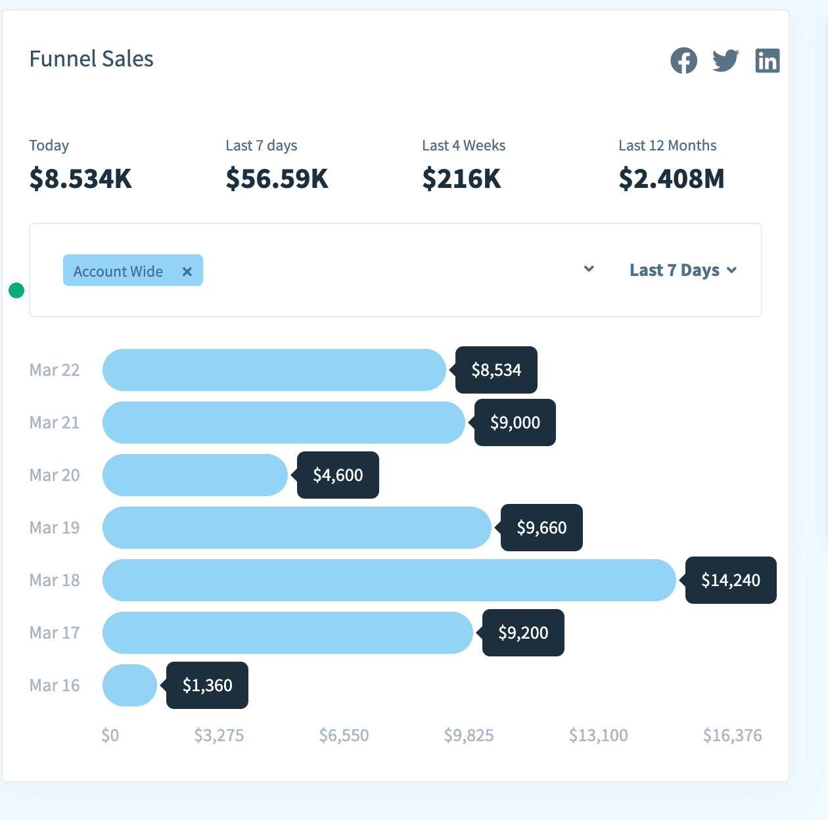
Task: Select the Last 12 Months $2.408M stat
Action: [671, 178]
